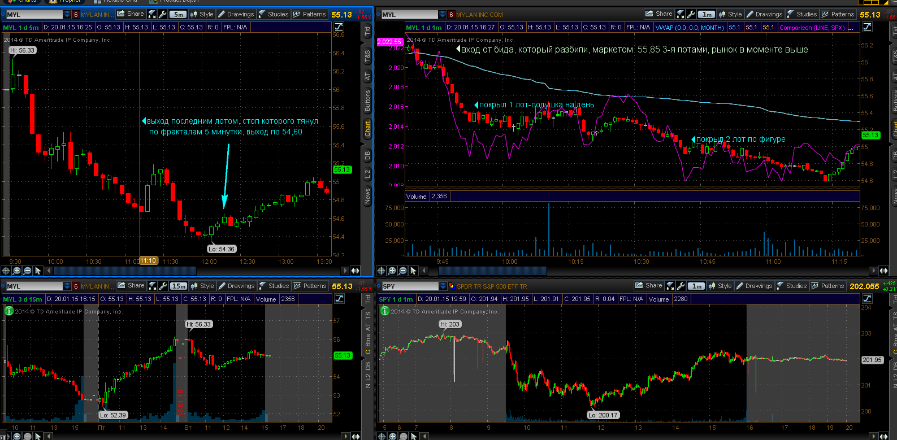This screenshot has width=897, height=440.
Task: Open settings wrench in MYL 1m chart
Action: 691,14
